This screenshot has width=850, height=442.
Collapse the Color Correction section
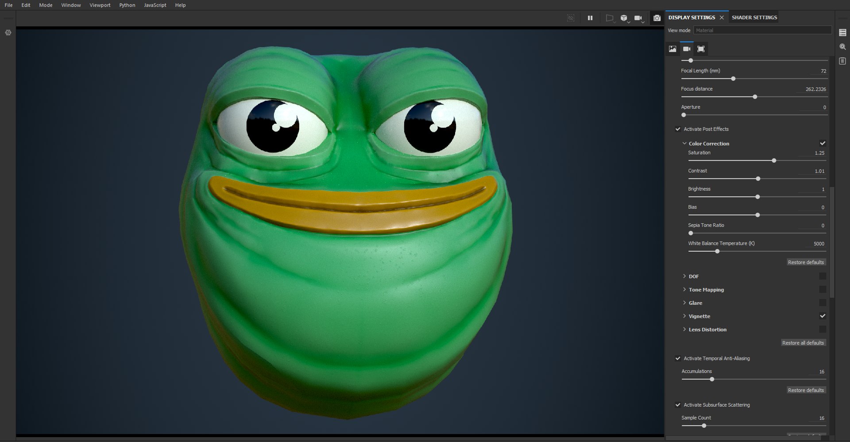coord(684,143)
